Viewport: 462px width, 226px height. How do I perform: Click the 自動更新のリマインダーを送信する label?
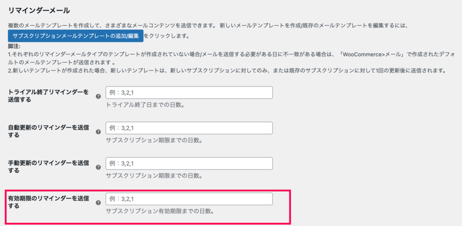48,131
